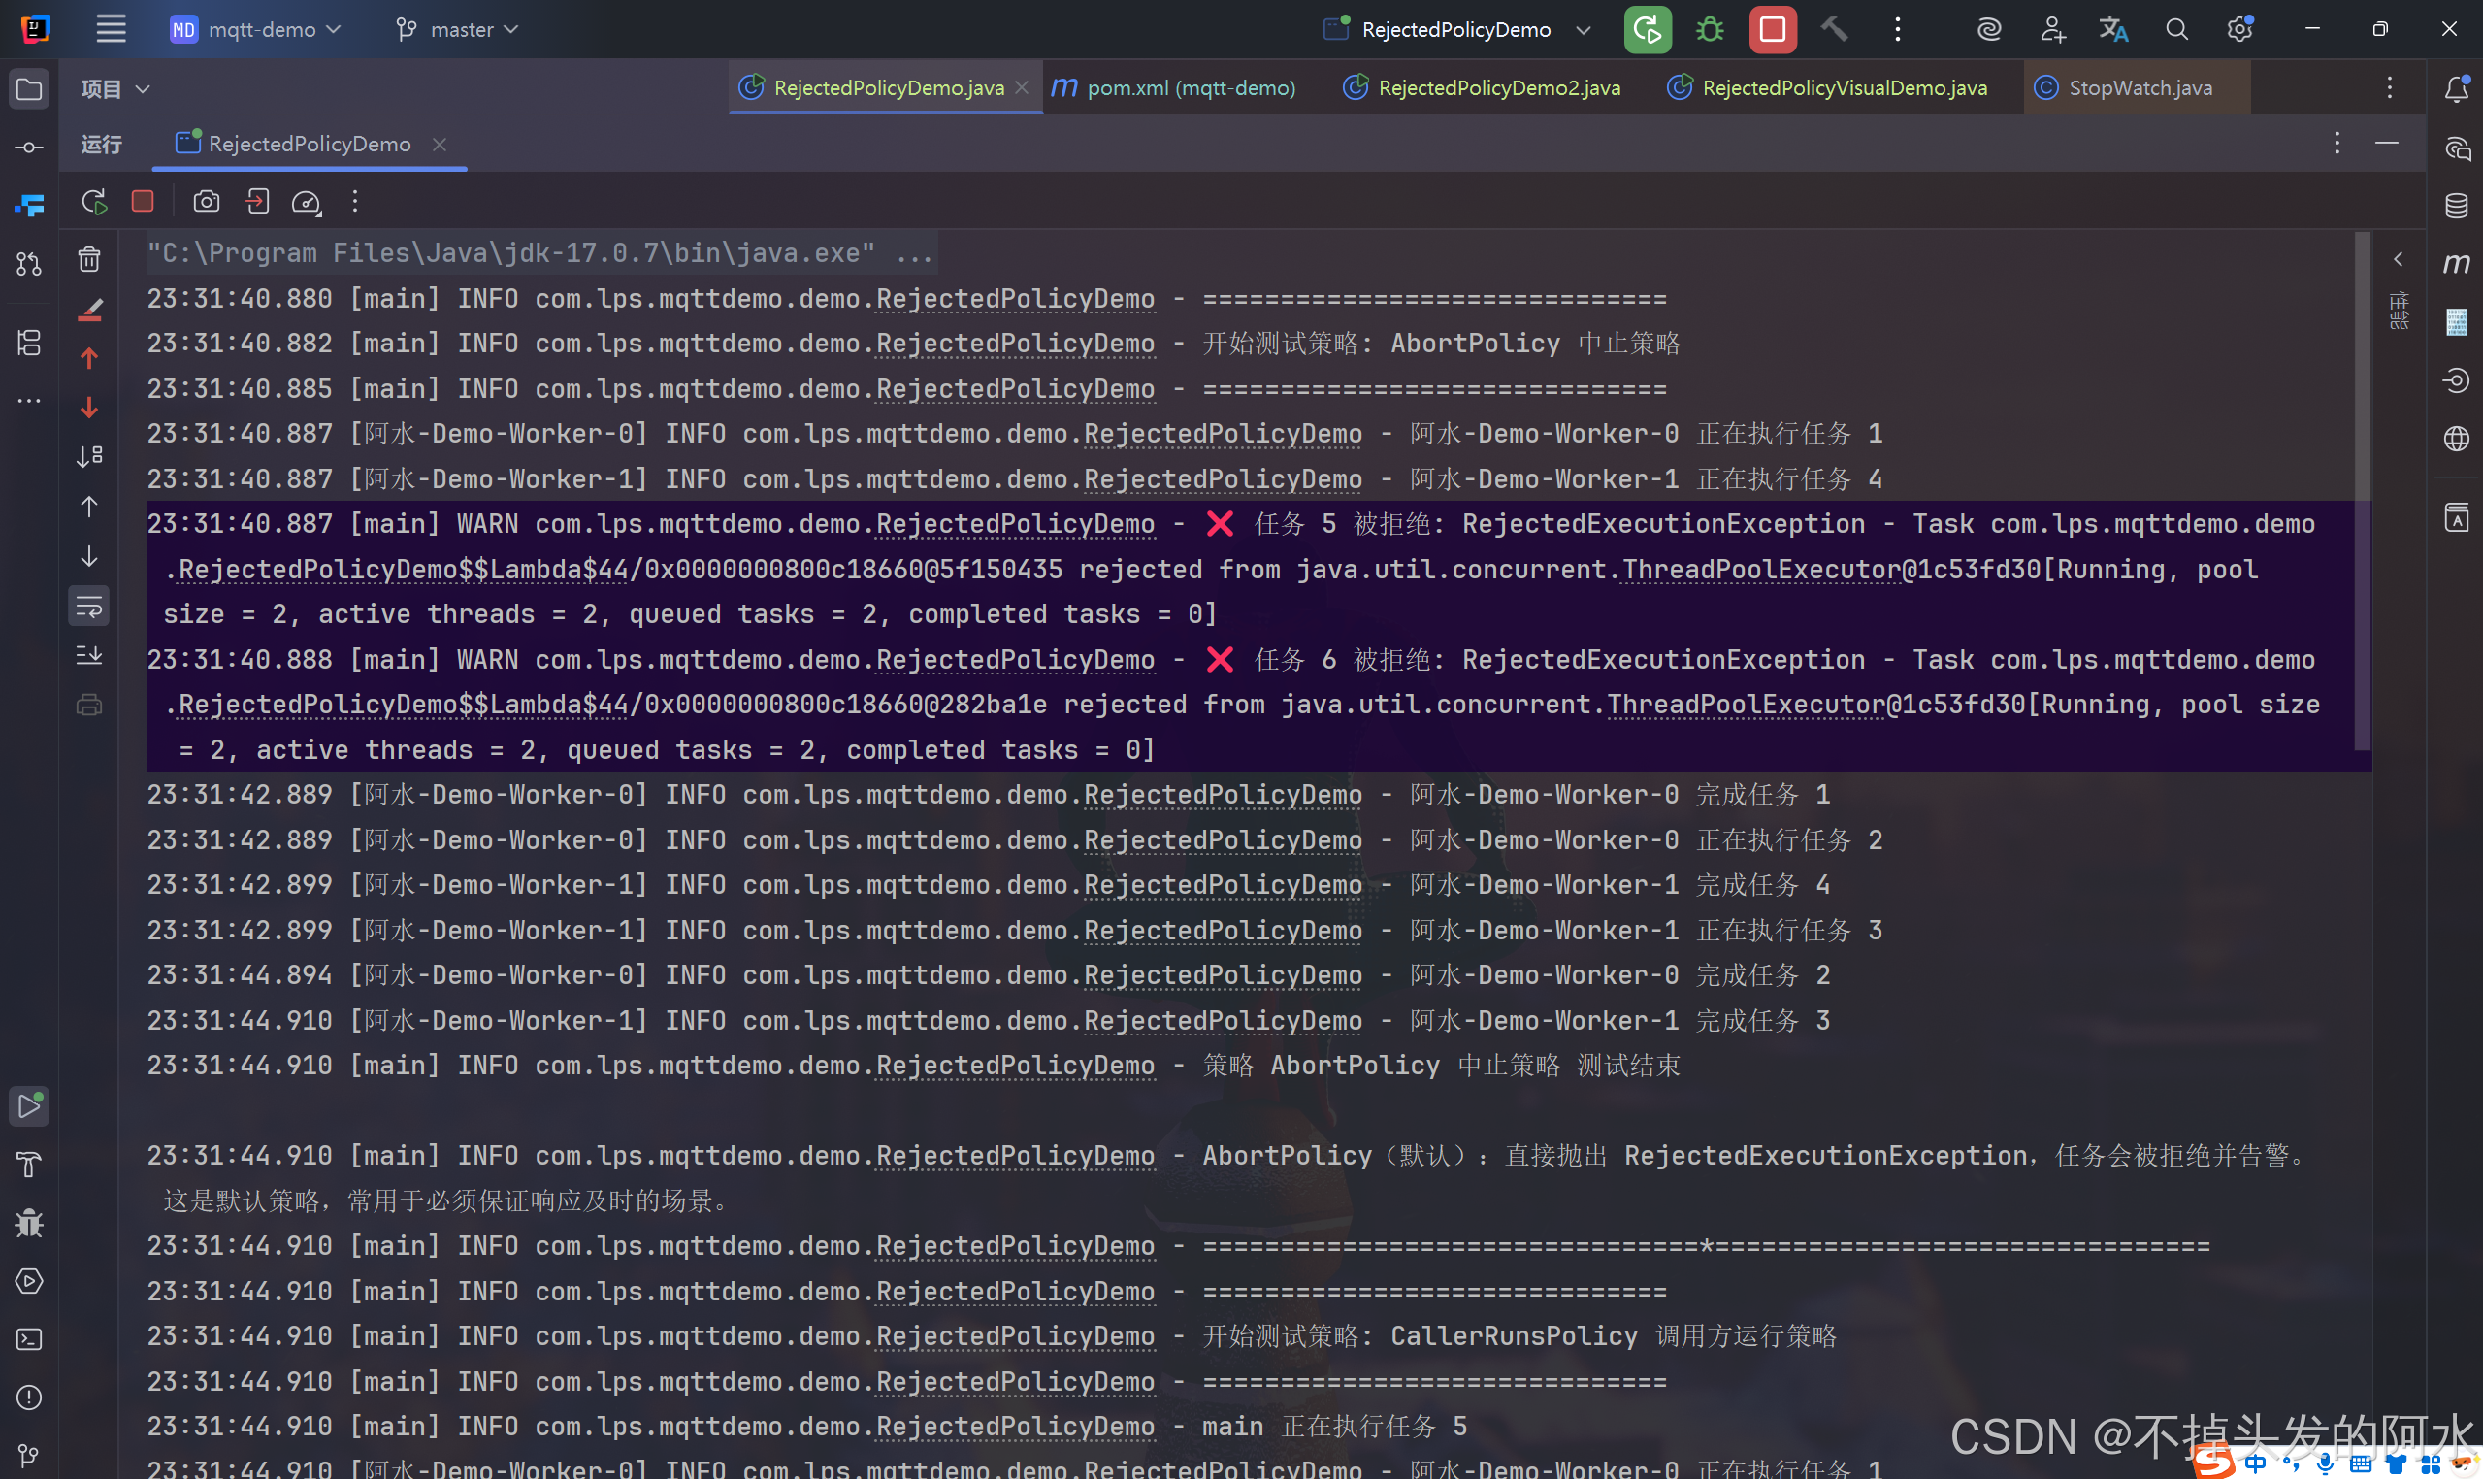Click the camera thread dump icon
The width and height of the screenshot is (2483, 1479).
(207, 202)
